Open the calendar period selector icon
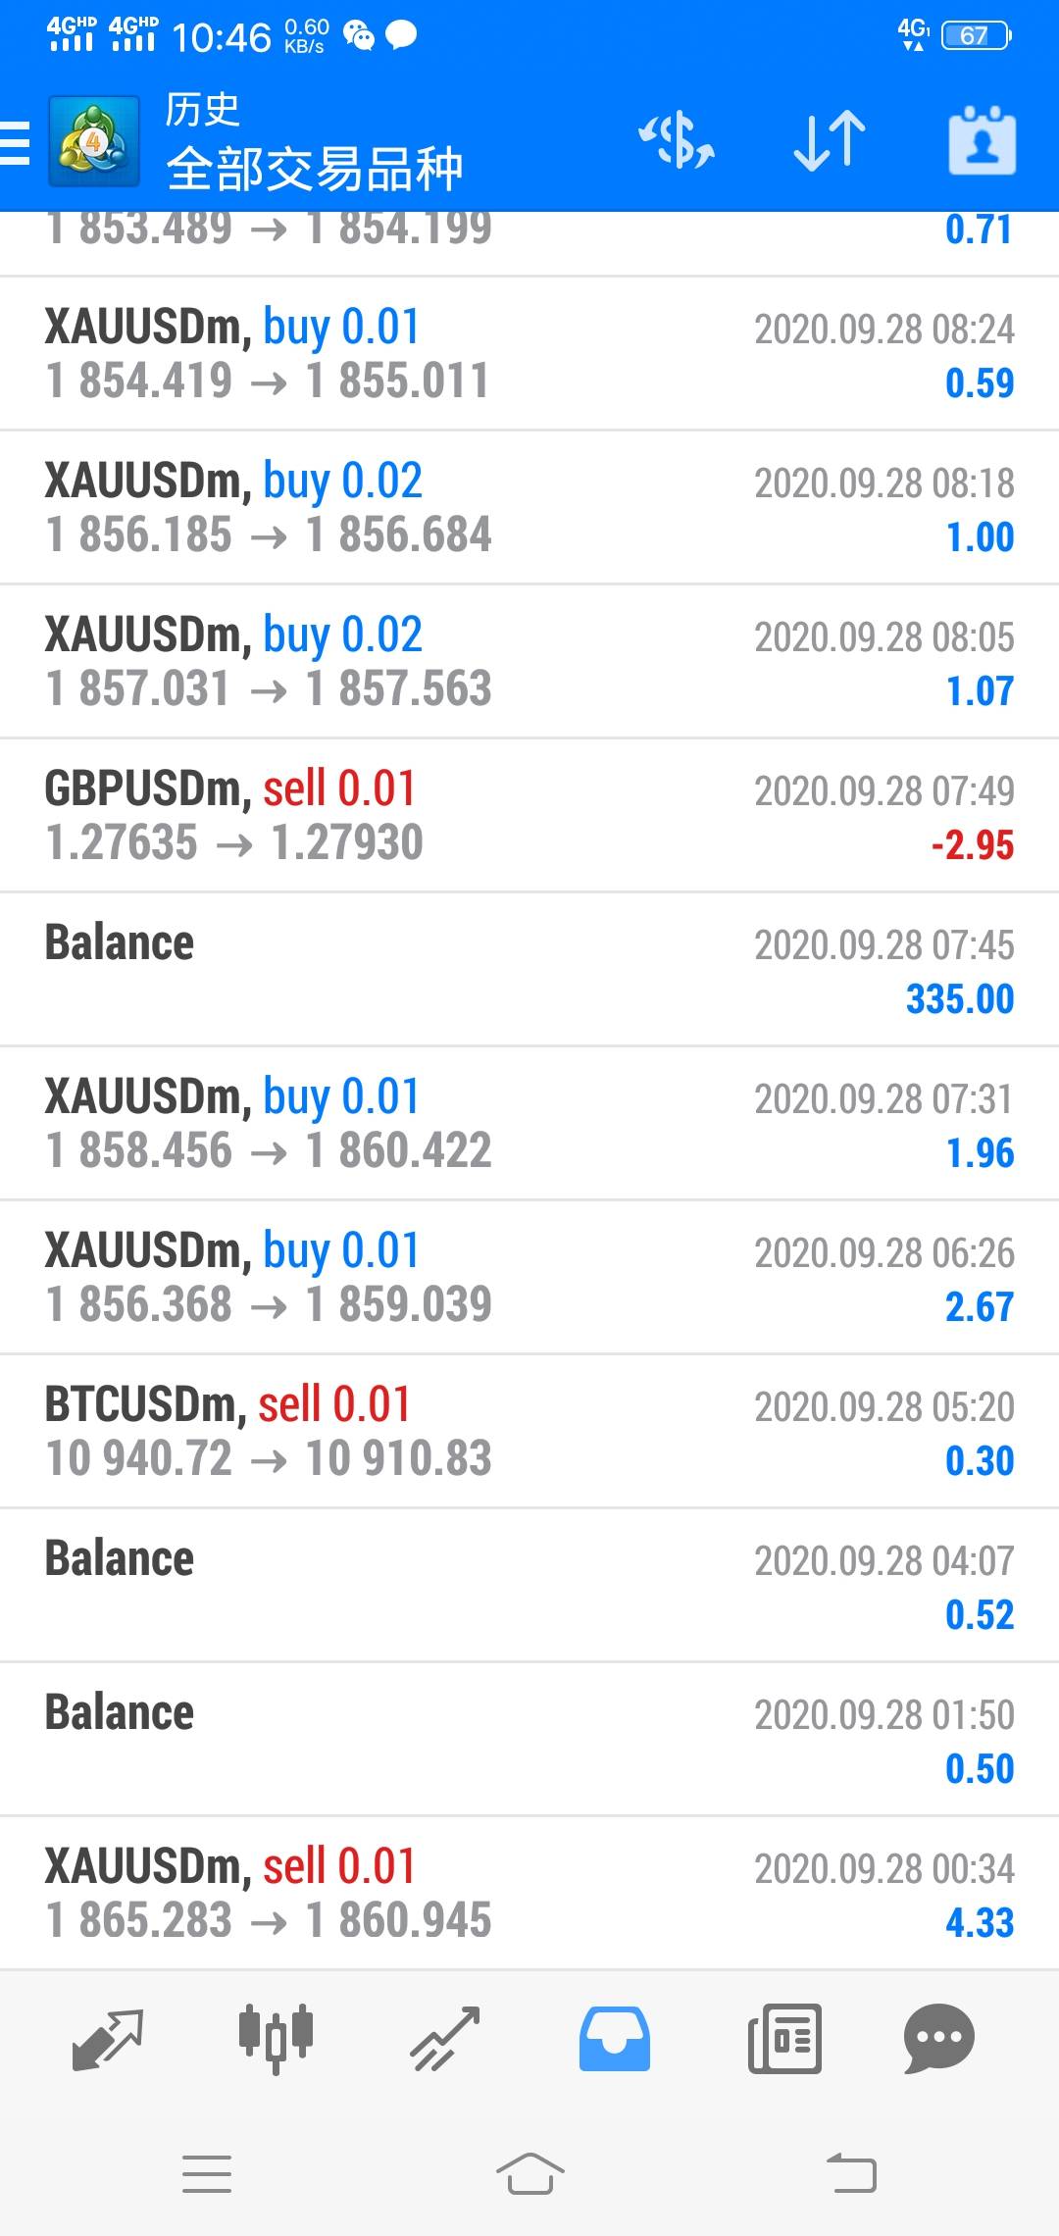The image size is (1059, 2236). click(x=982, y=141)
